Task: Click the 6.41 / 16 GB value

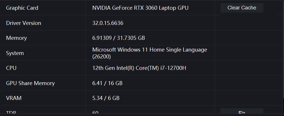Action: click(x=107, y=83)
